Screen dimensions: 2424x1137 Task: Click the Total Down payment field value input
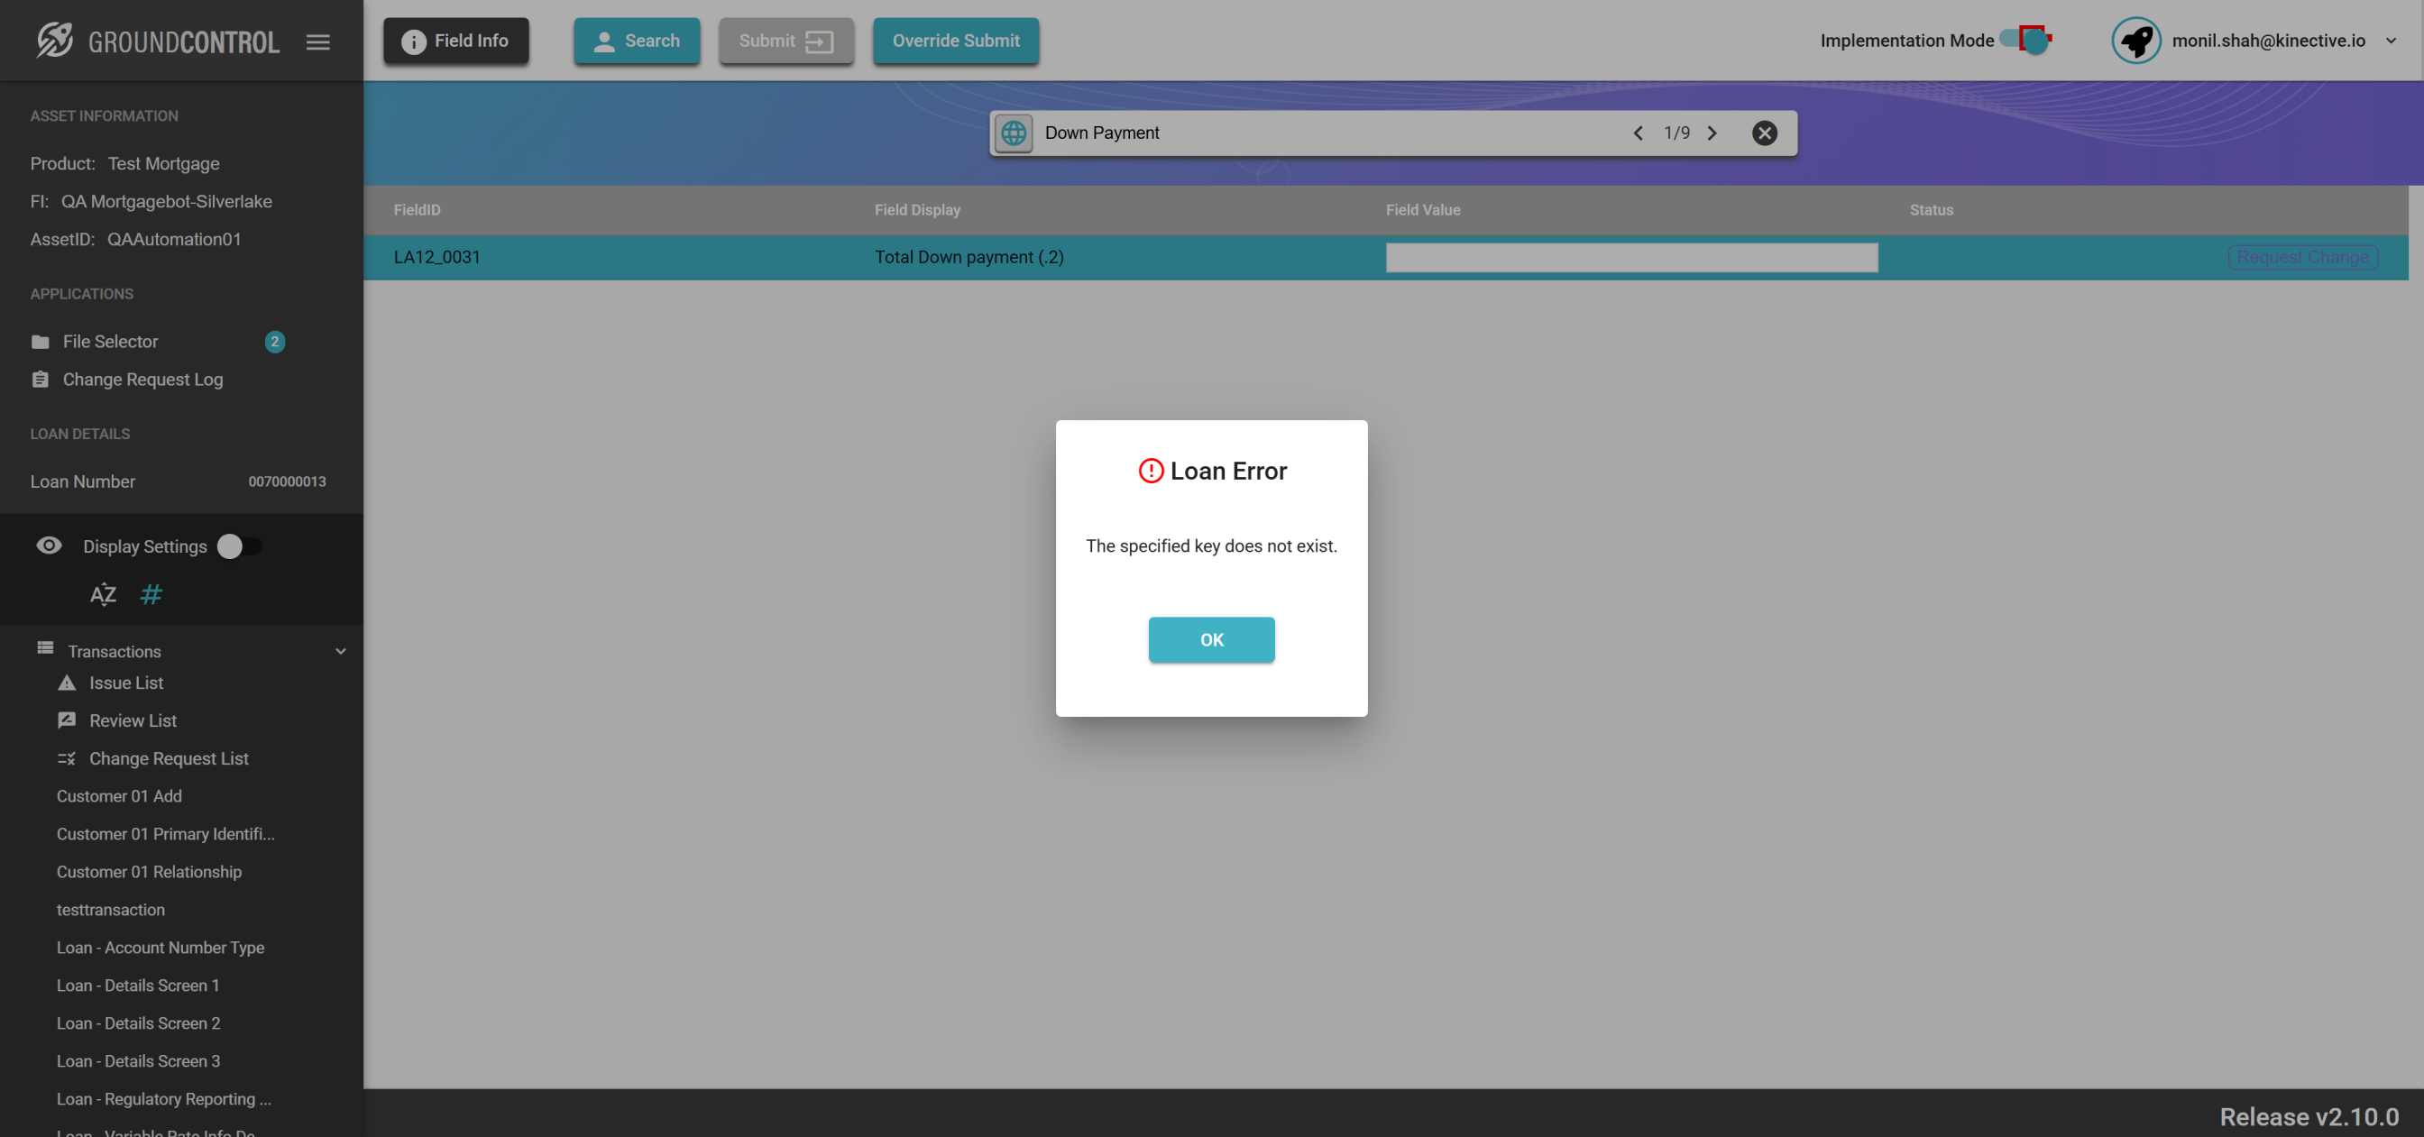[x=1630, y=257]
